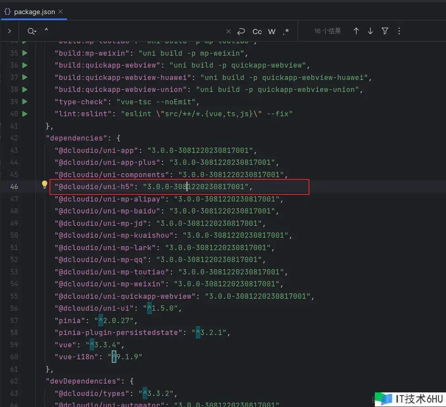446x407 pixels.
Task: Click the 16 results count label
Action: point(328,31)
